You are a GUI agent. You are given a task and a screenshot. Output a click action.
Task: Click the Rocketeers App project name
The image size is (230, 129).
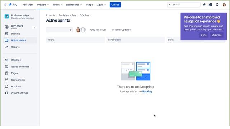click(x=20, y=15)
